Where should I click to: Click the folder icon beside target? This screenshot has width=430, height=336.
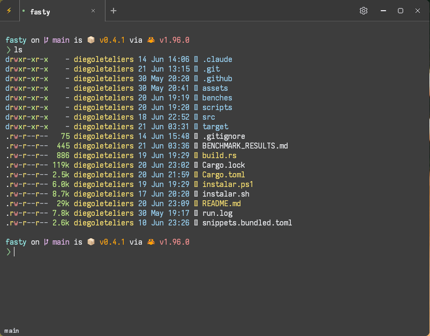(x=196, y=127)
